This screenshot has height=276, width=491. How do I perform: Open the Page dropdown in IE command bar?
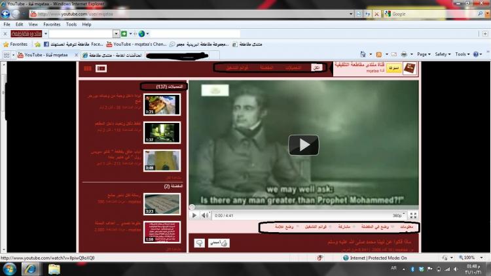pos(424,54)
